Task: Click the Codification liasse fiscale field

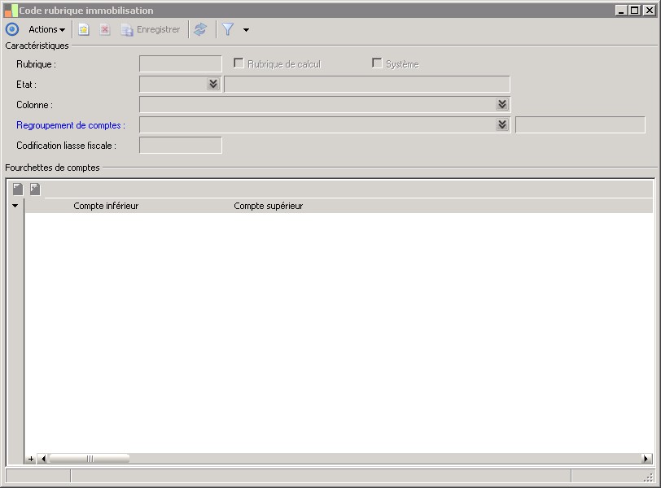Action: coord(181,146)
